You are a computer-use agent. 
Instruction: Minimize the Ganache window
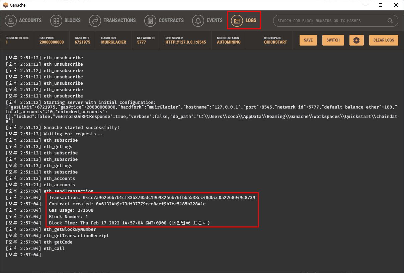pos(365,5)
